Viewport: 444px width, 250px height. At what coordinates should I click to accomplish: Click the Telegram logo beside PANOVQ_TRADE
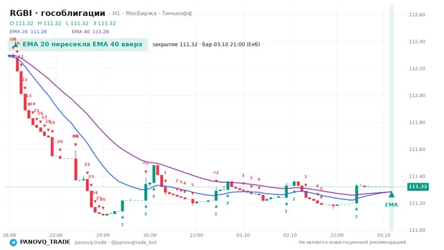click(13, 242)
